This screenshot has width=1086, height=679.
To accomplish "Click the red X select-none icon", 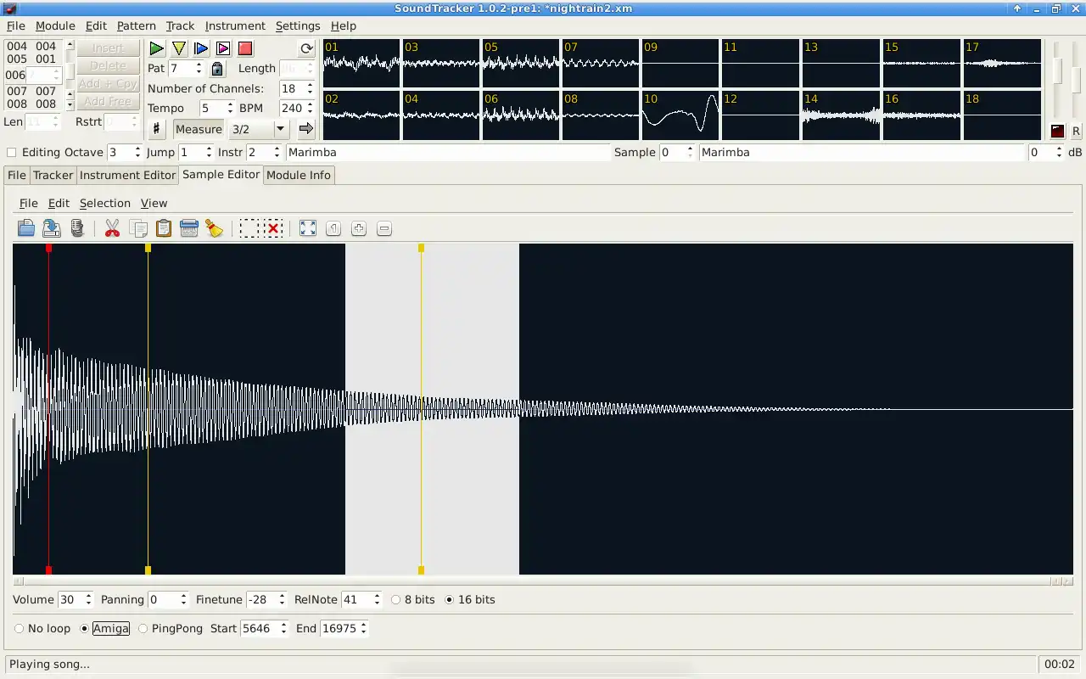I will tap(273, 228).
